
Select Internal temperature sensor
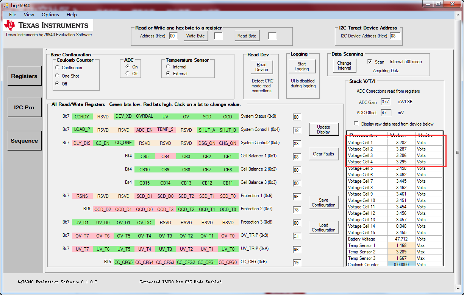coord(168,67)
